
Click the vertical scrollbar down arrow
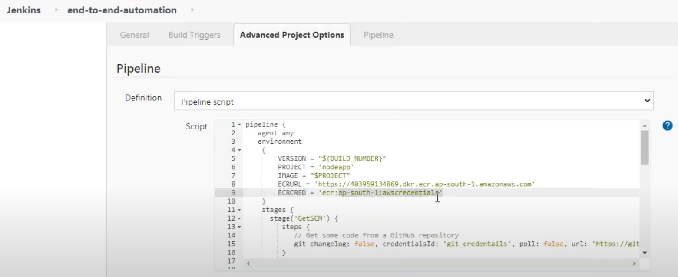(x=645, y=253)
